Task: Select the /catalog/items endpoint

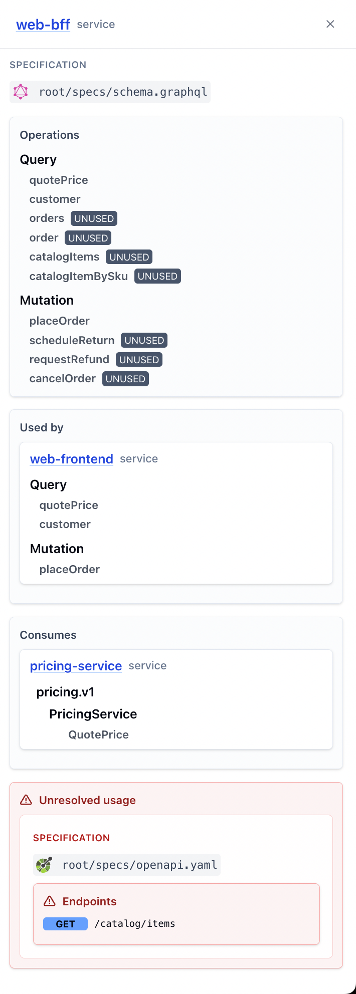Action: tap(135, 924)
